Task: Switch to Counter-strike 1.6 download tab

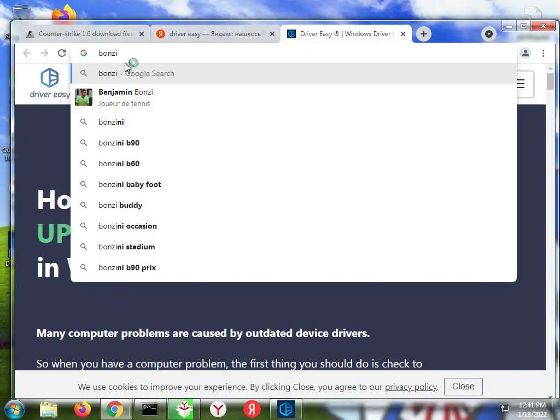Action: [x=86, y=34]
